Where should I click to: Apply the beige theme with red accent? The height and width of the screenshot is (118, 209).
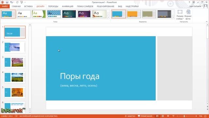point(99,14)
